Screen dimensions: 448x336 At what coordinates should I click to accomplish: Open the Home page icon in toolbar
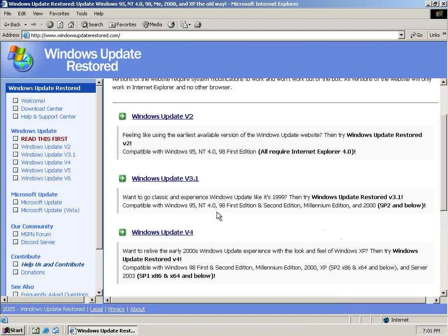coord(71,24)
